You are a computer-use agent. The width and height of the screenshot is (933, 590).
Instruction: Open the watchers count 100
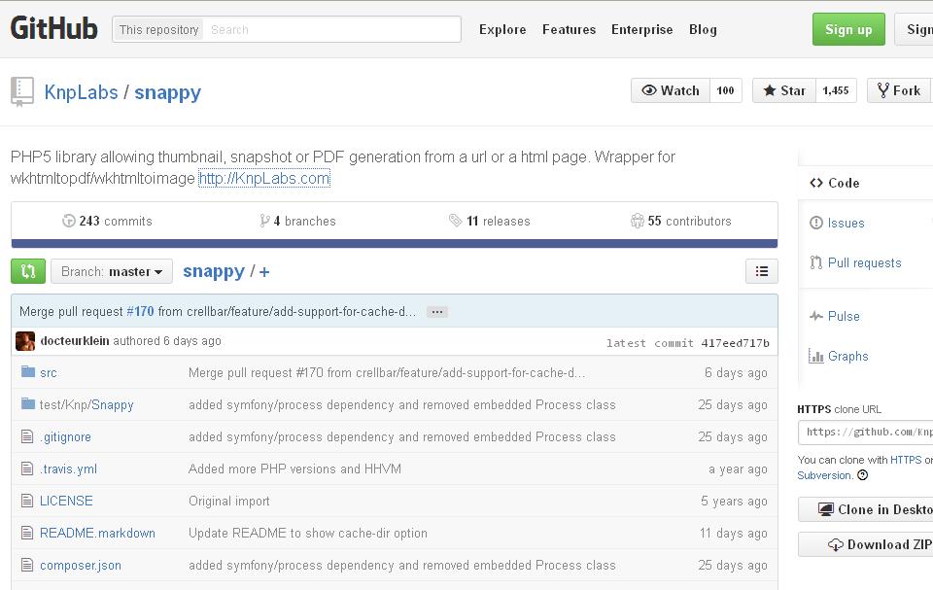coord(725,90)
